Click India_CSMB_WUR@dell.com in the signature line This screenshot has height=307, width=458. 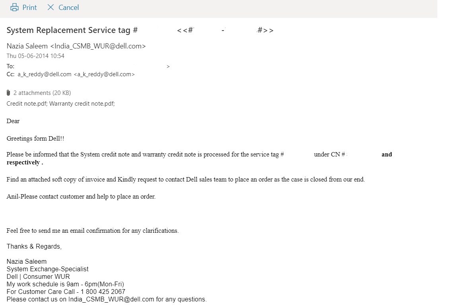point(111,299)
